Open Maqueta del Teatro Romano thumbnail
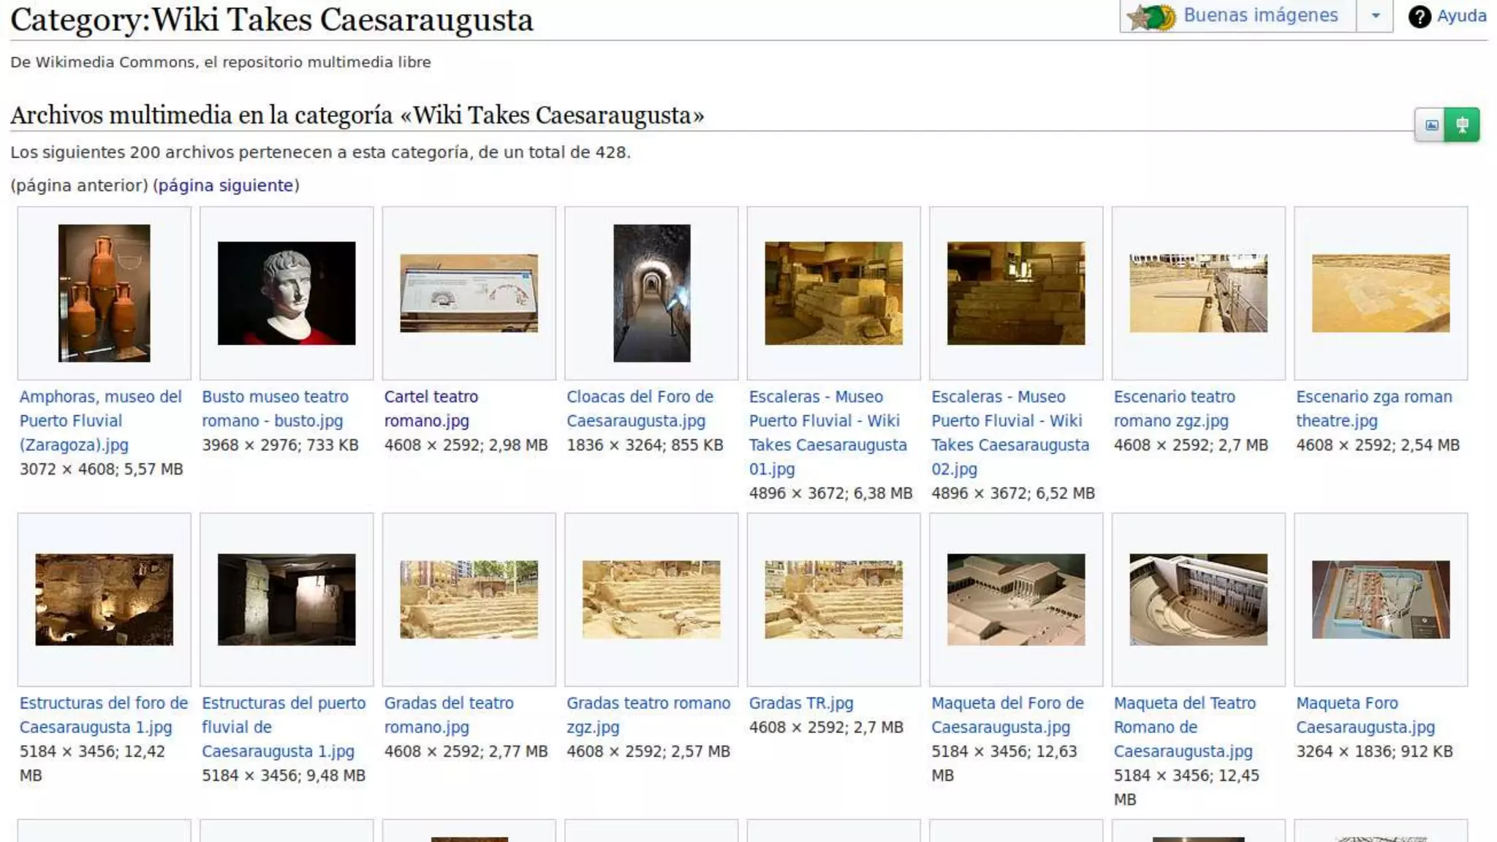The image size is (1497, 842). [1198, 599]
